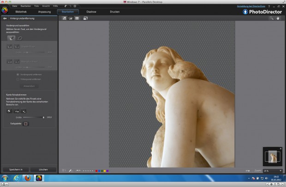286x187 pixels.
Task: Select the edge refine add brush
Action: (17, 111)
